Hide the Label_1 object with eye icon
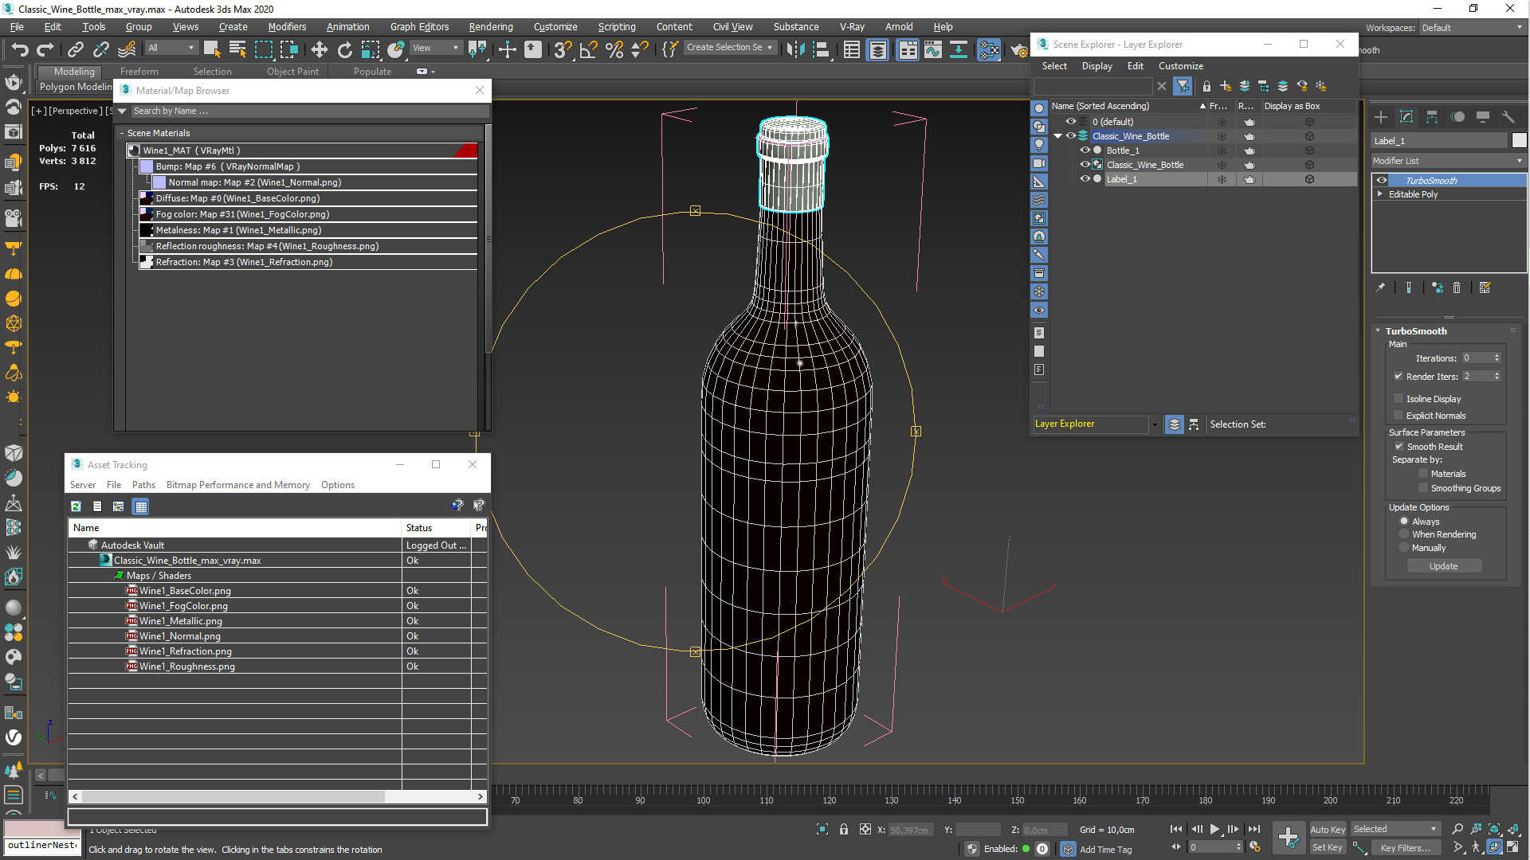Viewport: 1530px width, 860px height. (1085, 179)
